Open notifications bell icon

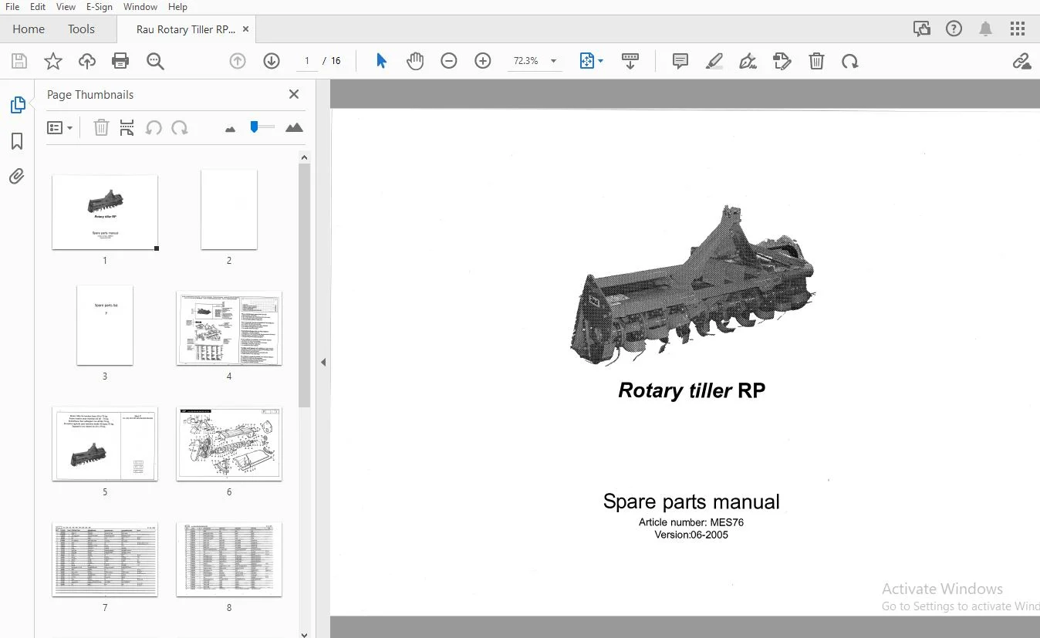986,29
